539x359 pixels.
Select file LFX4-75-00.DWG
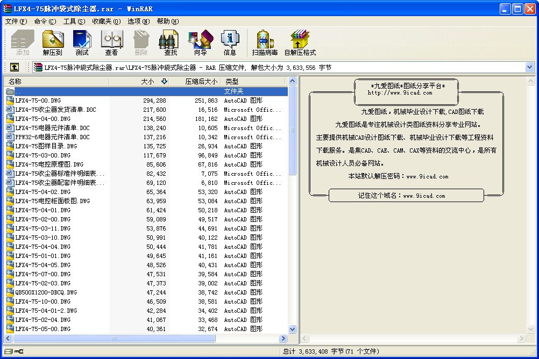point(38,100)
